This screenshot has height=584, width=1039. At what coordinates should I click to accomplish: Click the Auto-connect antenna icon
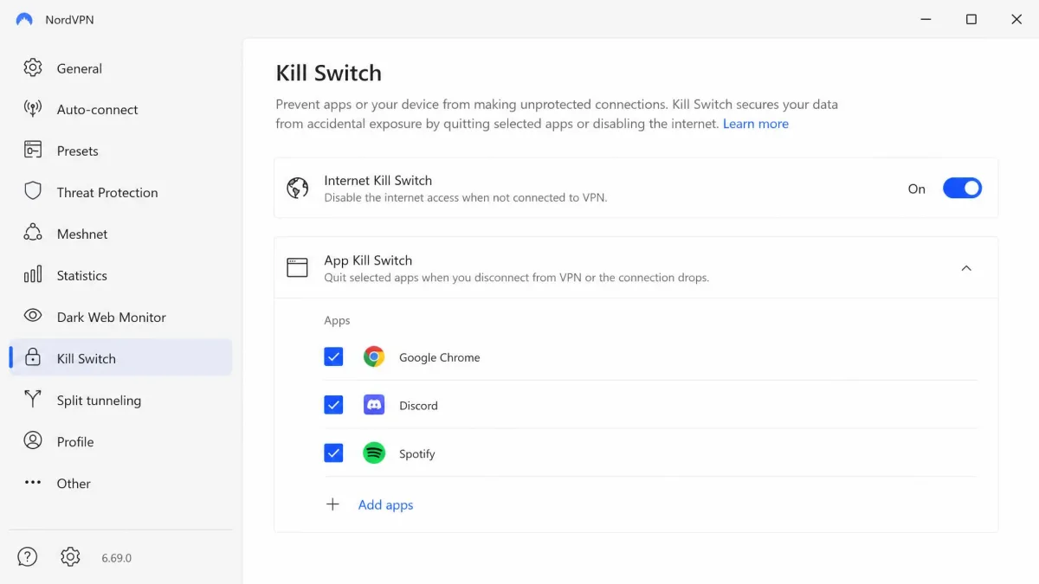coord(33,109)
